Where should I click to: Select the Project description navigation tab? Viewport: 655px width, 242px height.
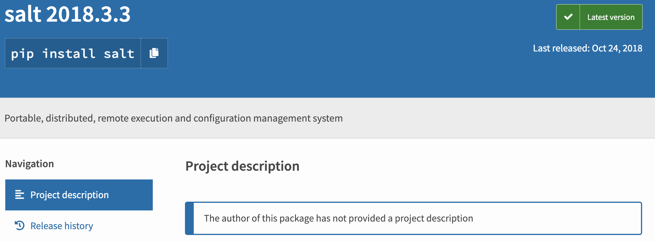point(79,195)
